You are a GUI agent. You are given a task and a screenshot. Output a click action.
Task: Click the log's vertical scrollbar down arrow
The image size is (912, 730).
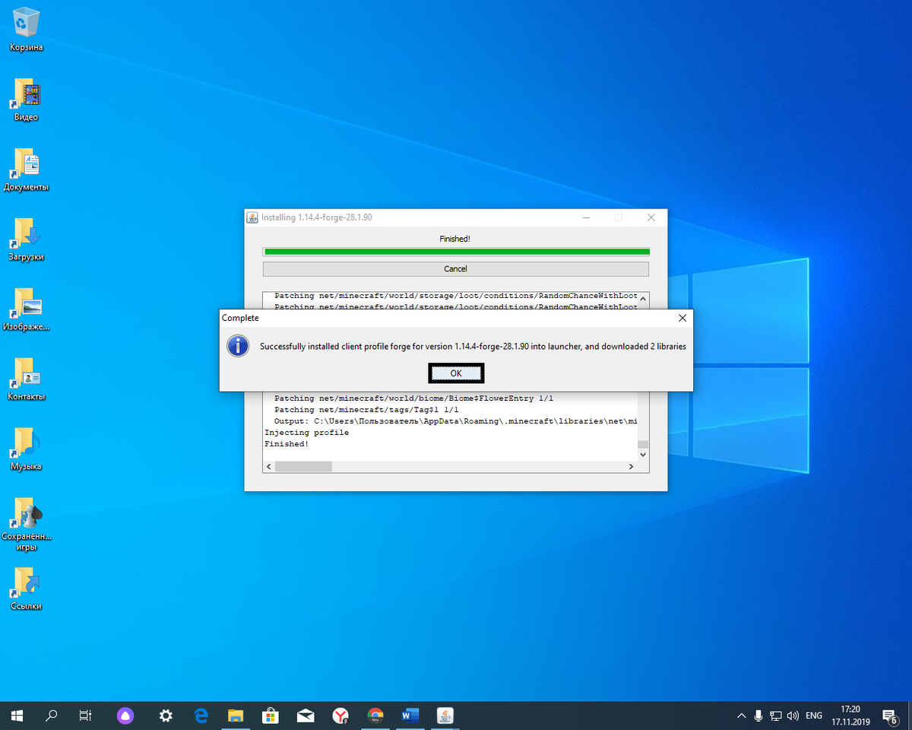[x=643, y=454]
